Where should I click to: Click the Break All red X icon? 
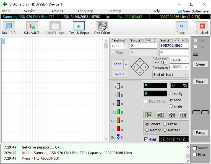202,26
